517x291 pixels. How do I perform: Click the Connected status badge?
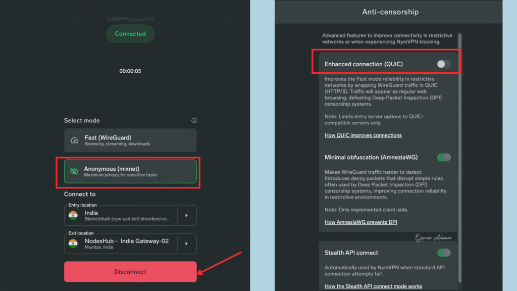coord(130,34)
